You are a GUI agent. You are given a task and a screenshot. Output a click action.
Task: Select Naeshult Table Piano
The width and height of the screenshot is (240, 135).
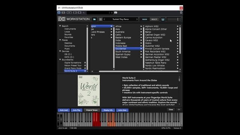coord(156,63)
